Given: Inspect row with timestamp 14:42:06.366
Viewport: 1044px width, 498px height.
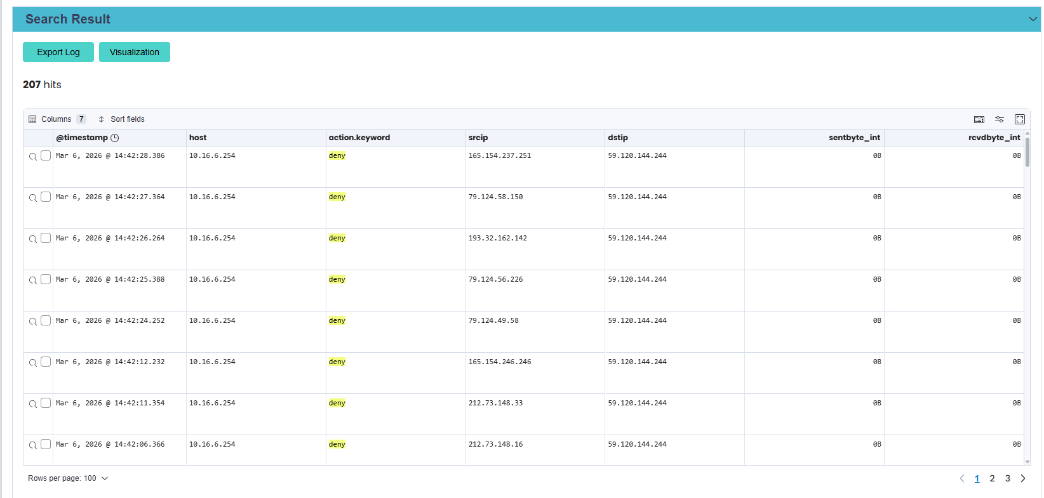Looking at the screenshot, I should (x=33, y=445).
